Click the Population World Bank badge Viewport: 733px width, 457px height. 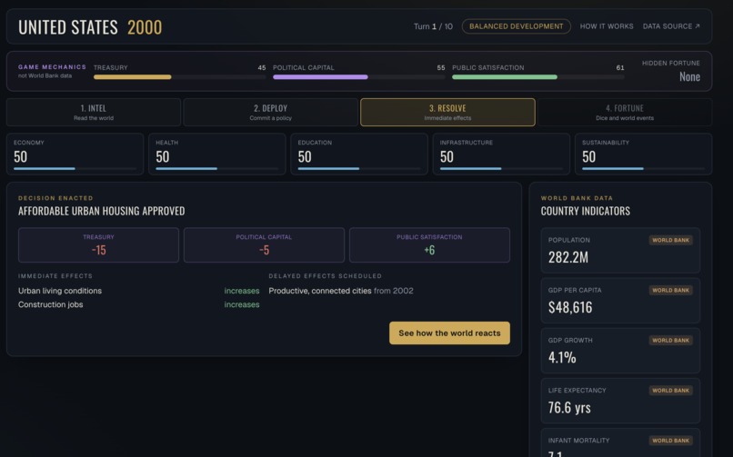[x=671, y=240]
